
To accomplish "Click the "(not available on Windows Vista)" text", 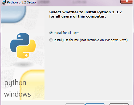I will click(x=104, y=40).
